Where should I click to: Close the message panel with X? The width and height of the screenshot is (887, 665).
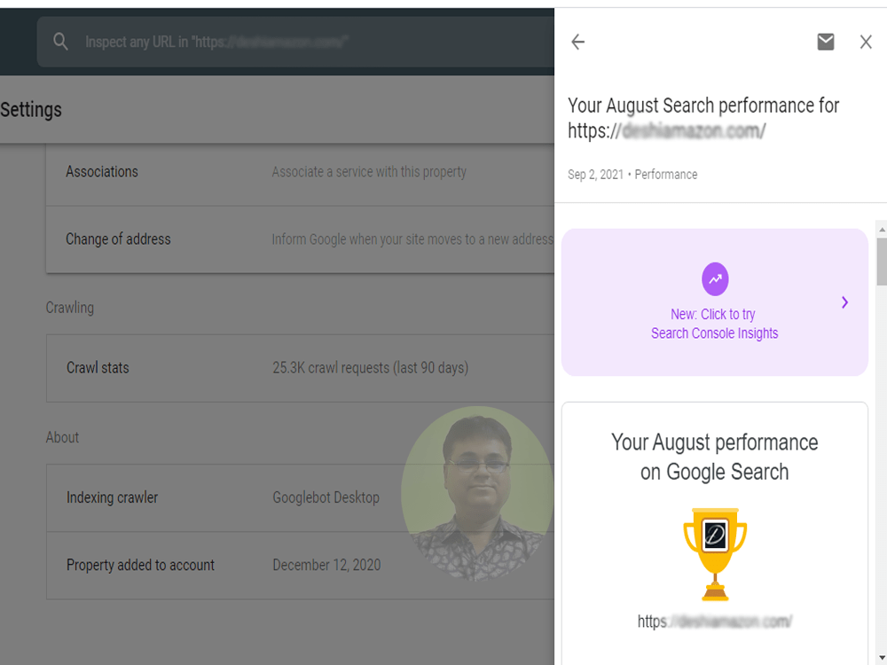(x=866, y=42)
